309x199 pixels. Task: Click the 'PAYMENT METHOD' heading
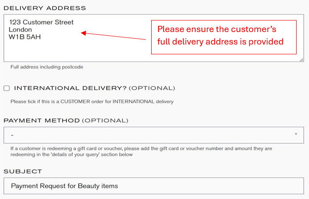42,121
